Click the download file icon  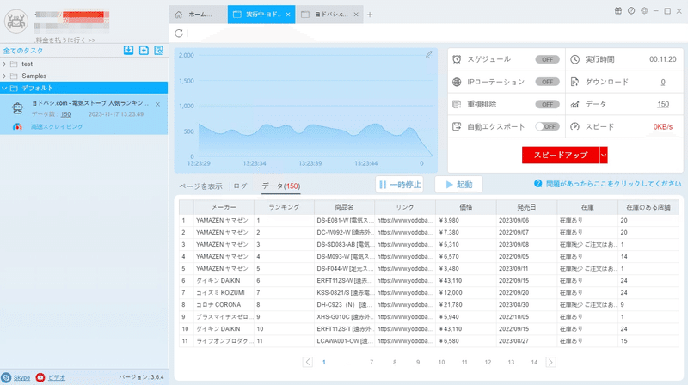pos(574,82)
